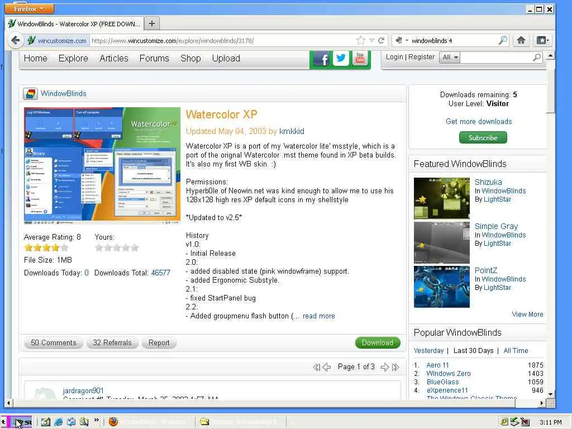
Task: Open LightStar's profile under PointZ
Action: point(497,288)
